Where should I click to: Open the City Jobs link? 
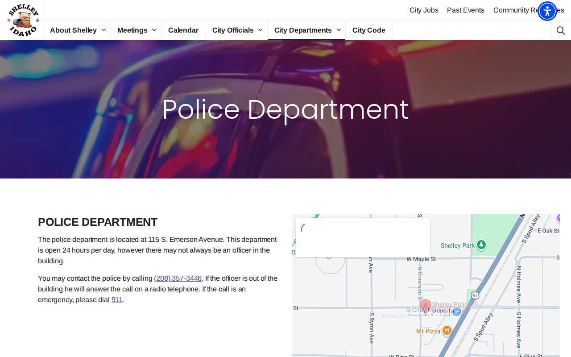(x=424, y=10)
